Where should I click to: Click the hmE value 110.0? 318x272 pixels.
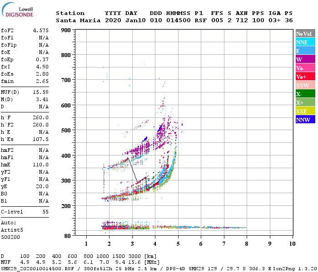[41, 165]
